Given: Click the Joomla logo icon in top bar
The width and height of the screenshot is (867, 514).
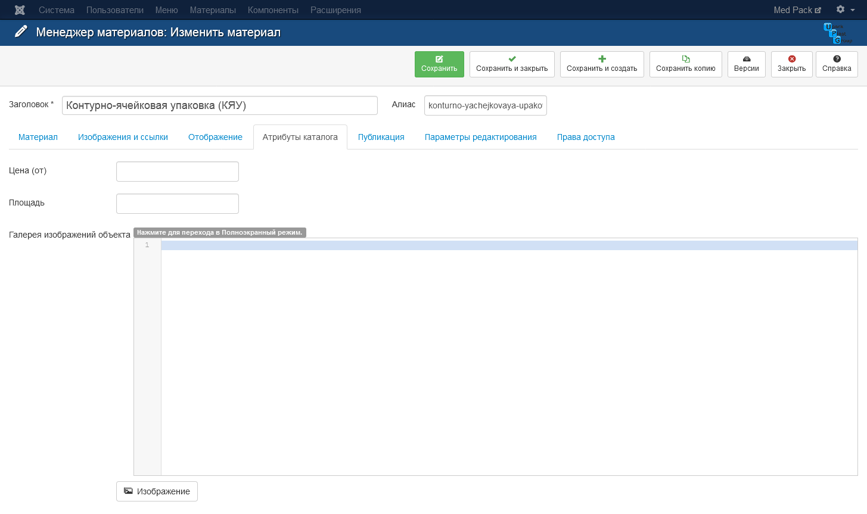Looking at the screenshot, I should [x=20, y=10].
